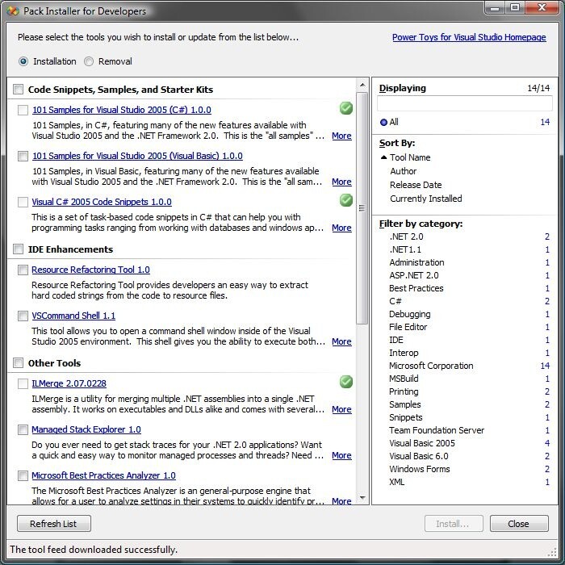Click the tool list scrollbar up arrow

[362, 85]
